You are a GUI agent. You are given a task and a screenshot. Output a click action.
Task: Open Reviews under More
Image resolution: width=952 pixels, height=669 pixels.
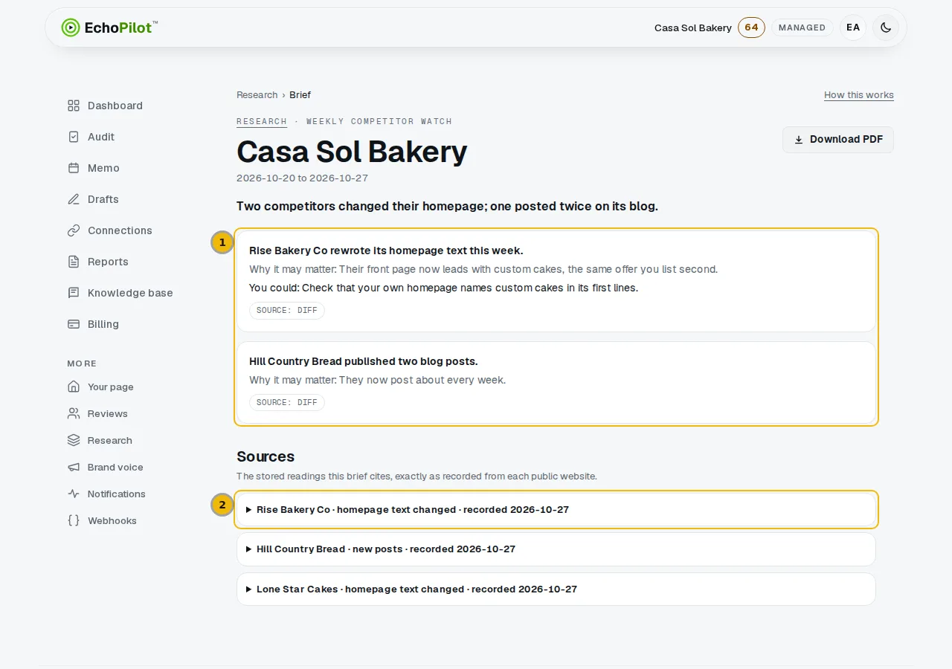tap(108, 413)
